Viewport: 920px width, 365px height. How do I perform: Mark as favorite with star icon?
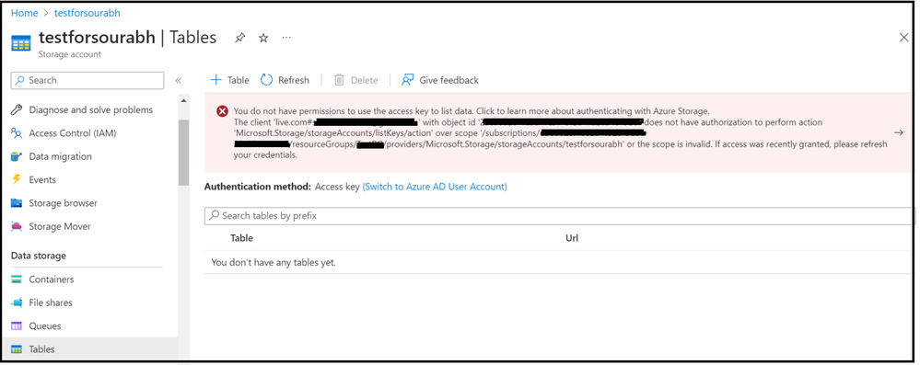pyautogui.click(x=263, y=38)
